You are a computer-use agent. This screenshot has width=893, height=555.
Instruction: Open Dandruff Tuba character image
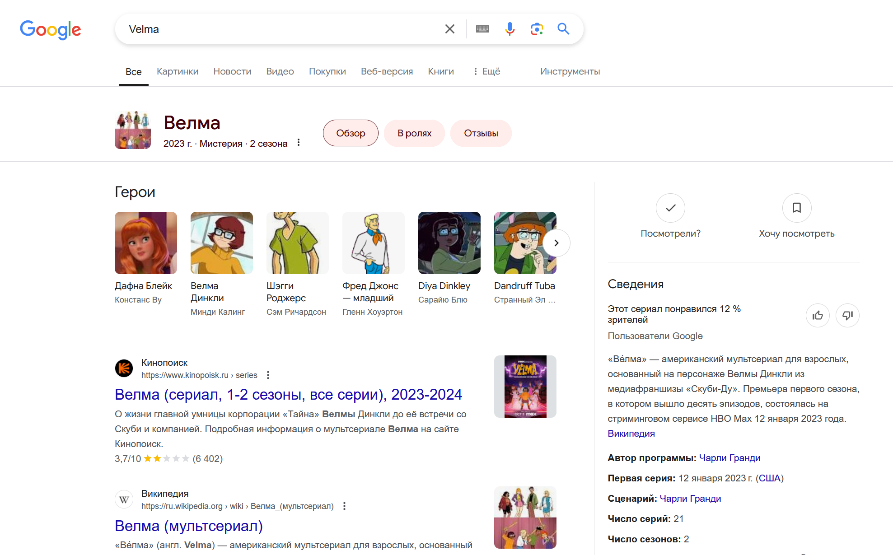[x=525, y=243]
